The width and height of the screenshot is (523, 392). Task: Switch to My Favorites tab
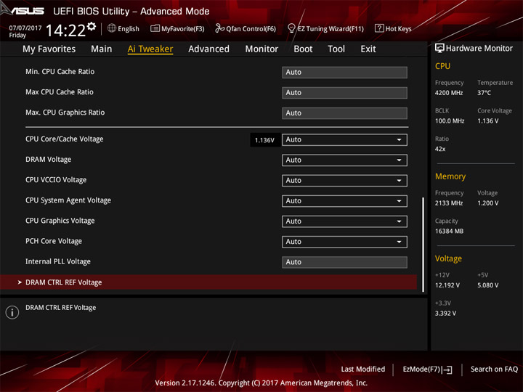point(49,49)
